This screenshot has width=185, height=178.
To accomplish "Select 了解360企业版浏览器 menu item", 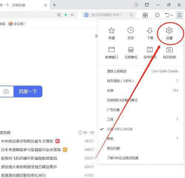I will pos(141,158).
